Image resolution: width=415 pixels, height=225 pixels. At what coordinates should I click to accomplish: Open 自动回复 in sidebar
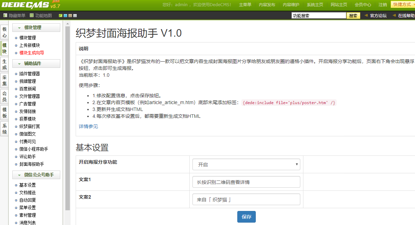tap(27, 200)
